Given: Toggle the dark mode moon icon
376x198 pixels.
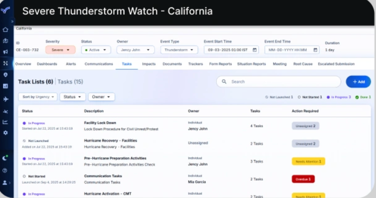Looking at the screenshot, I should pos(5,158).
